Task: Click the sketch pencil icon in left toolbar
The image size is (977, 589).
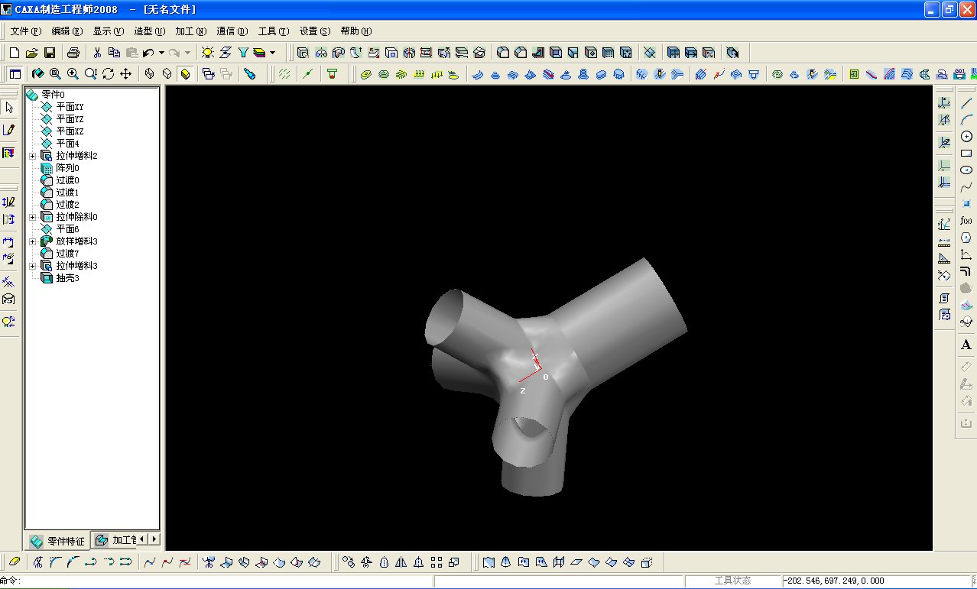Action: tap(9, 130)
